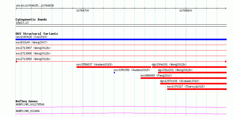Click the esv2713967 (Wong2012b) label
Screen dimensions: 234x117
point(33,48)
